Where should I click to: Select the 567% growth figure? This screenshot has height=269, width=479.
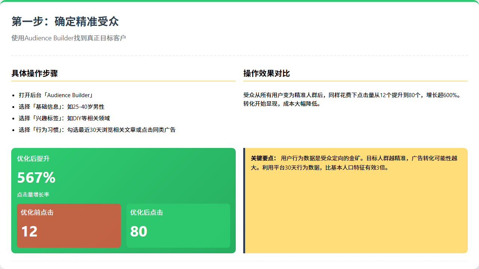click(x=36, y=177)
